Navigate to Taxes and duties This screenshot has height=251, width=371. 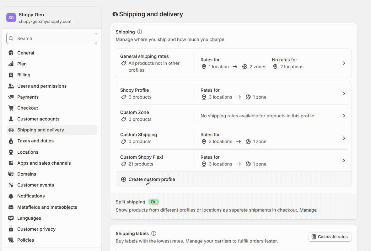click(x=52, y=141)
